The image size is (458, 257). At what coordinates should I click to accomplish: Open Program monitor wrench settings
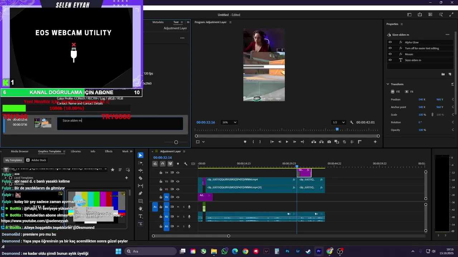click(x=352, y=122)
